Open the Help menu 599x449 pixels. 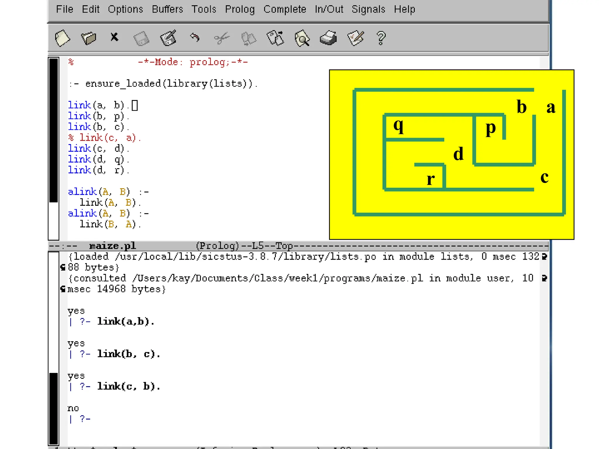coord(405,9)
